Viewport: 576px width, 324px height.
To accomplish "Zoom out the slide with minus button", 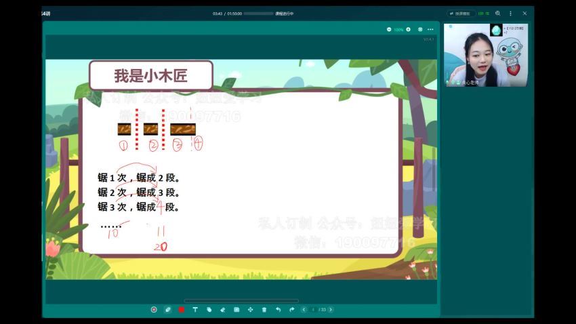I will [x=389, y=29].
